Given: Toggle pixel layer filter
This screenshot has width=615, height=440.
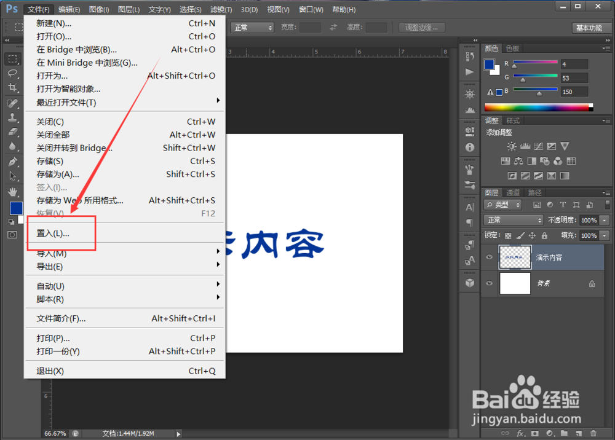Looking at the screenshot, I should click(537, 205).
